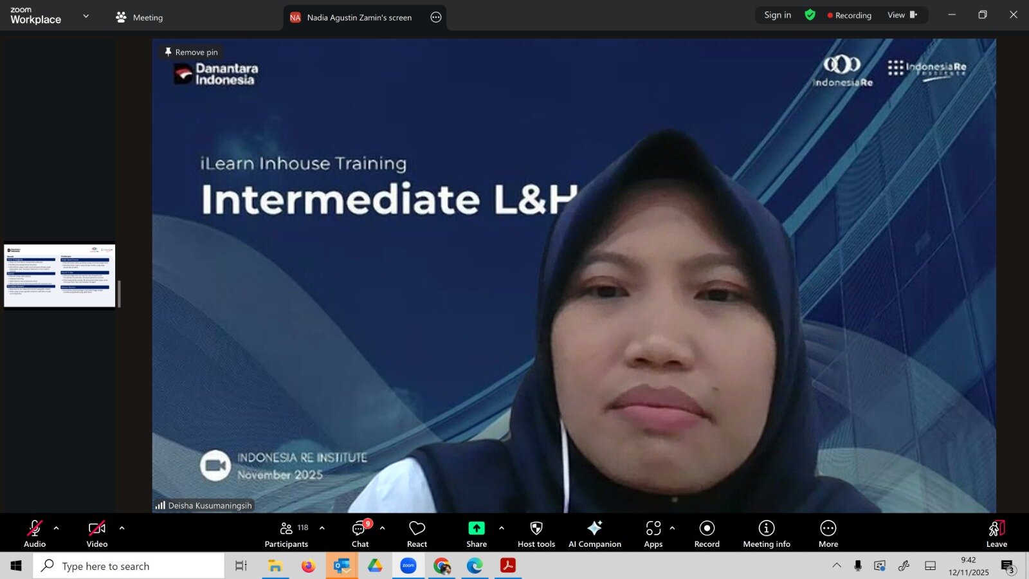Click the Sign in button
Viewport: 1029px width, 579px height.
click(777, 15)
